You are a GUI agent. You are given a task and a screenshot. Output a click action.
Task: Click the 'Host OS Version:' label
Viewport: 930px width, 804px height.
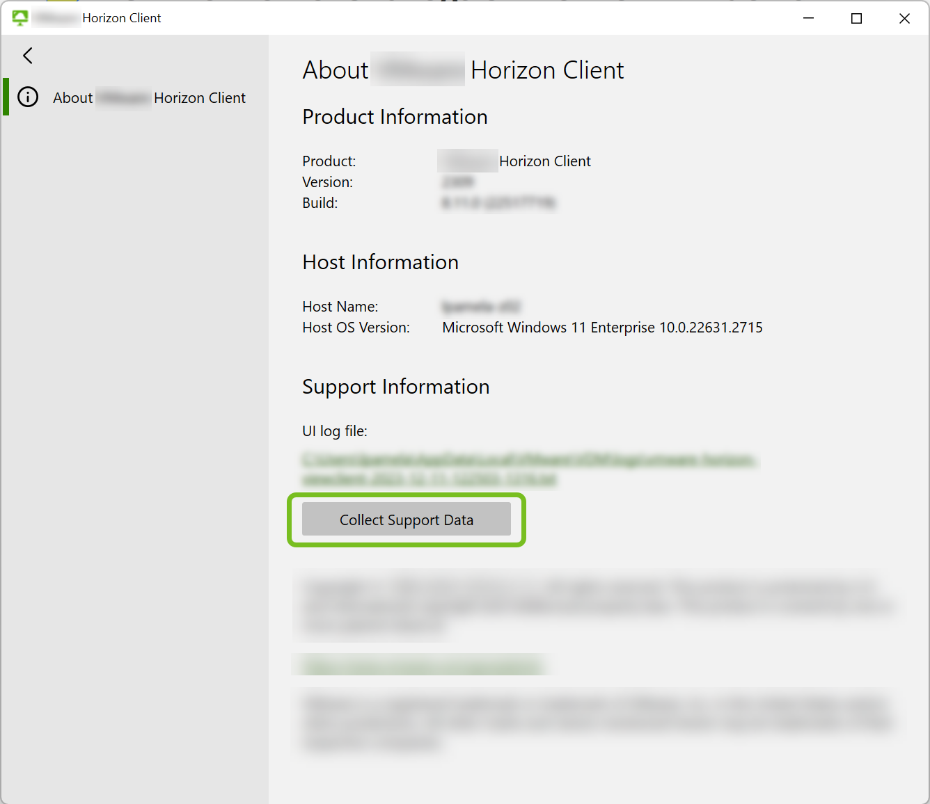[356, 328]
